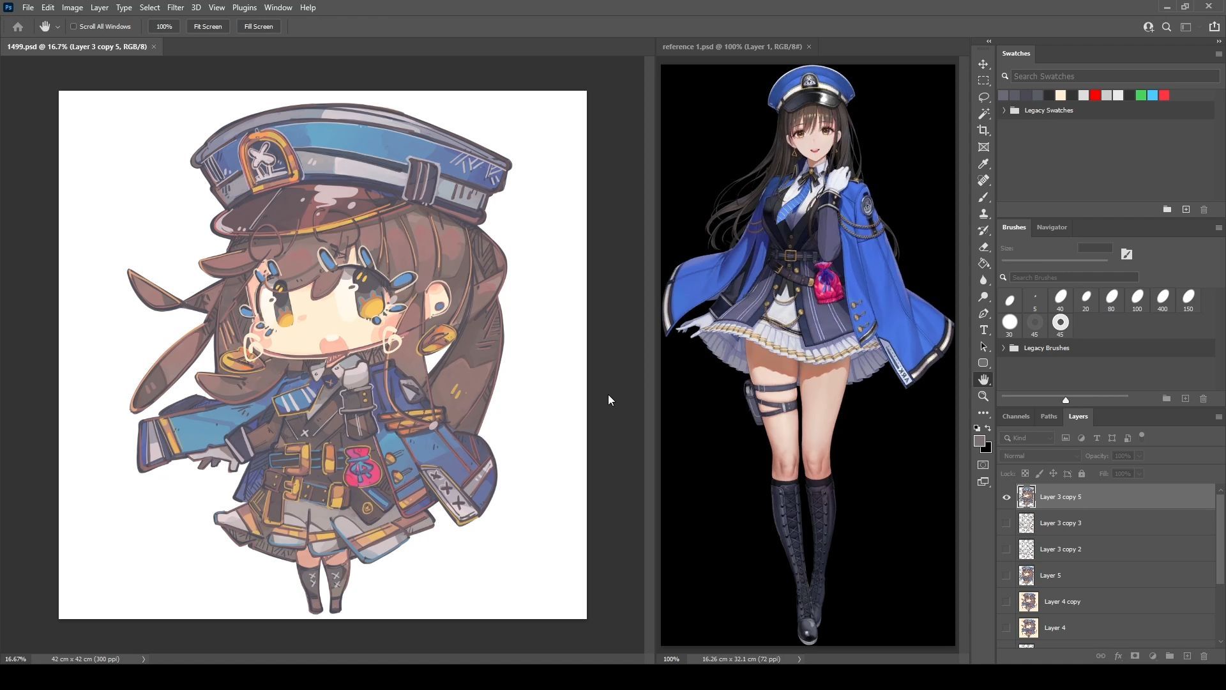Screen dimensions: 1226x690
Task: Open Edit Toolbar three-dots icon
Action: click(983, 413)
